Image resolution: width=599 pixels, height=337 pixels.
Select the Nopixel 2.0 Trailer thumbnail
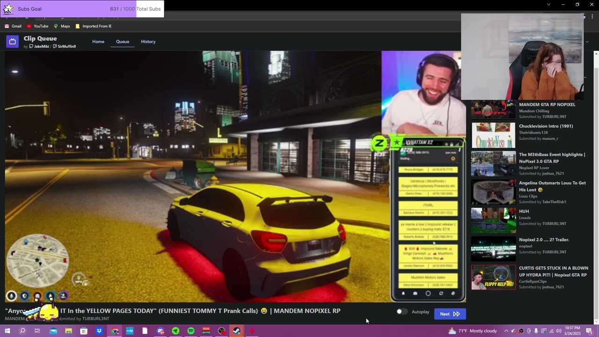pyautogui.click(x=493, y=249)
